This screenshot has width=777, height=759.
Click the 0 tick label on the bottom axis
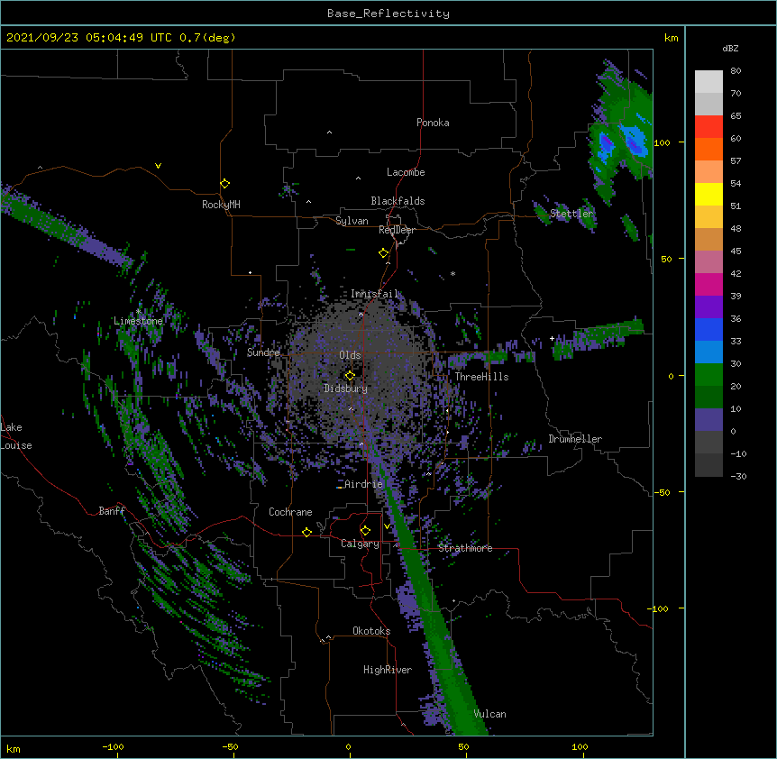click(x=348, y=746)
